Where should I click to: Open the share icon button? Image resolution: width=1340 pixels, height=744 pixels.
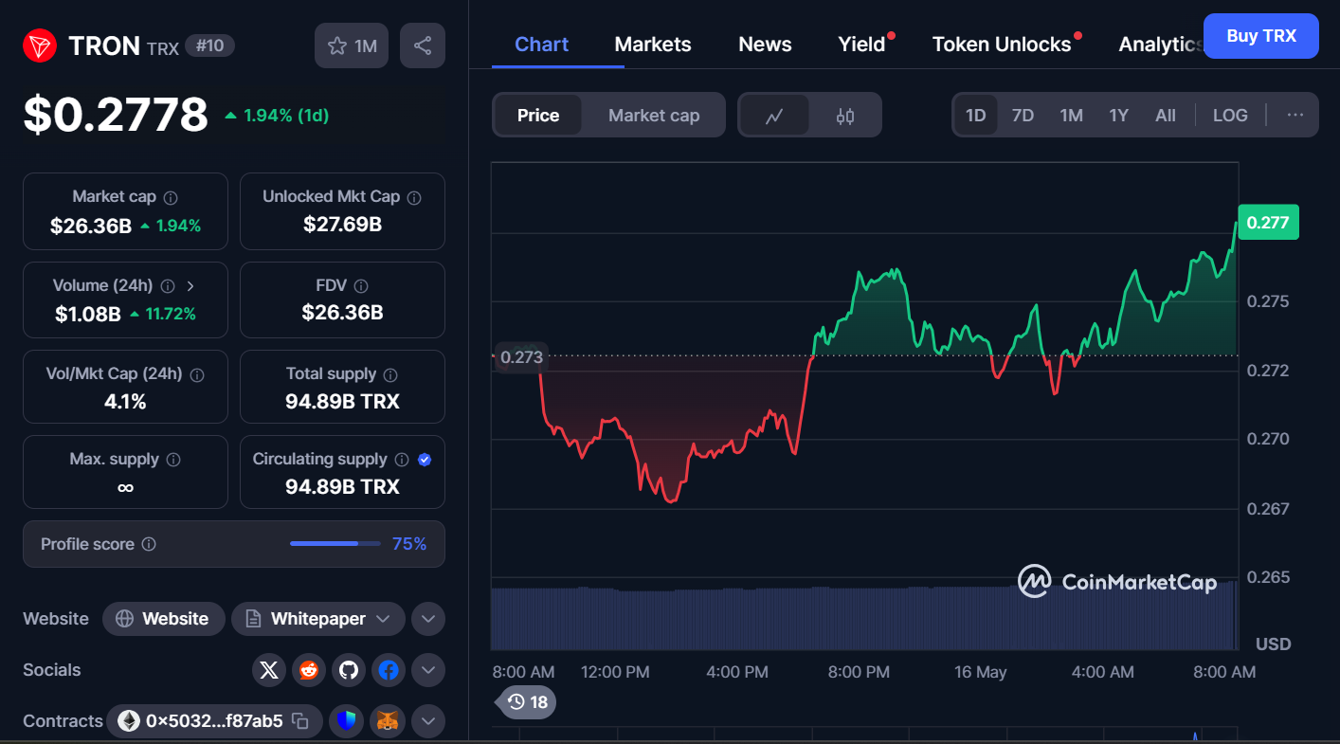pyautogui.click(x=423, y=45)
